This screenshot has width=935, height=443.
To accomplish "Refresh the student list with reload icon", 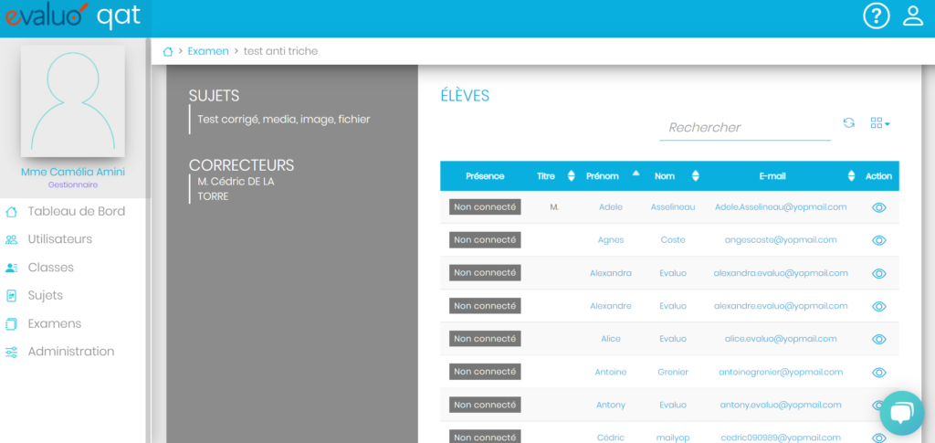I will tap(848, 122).
